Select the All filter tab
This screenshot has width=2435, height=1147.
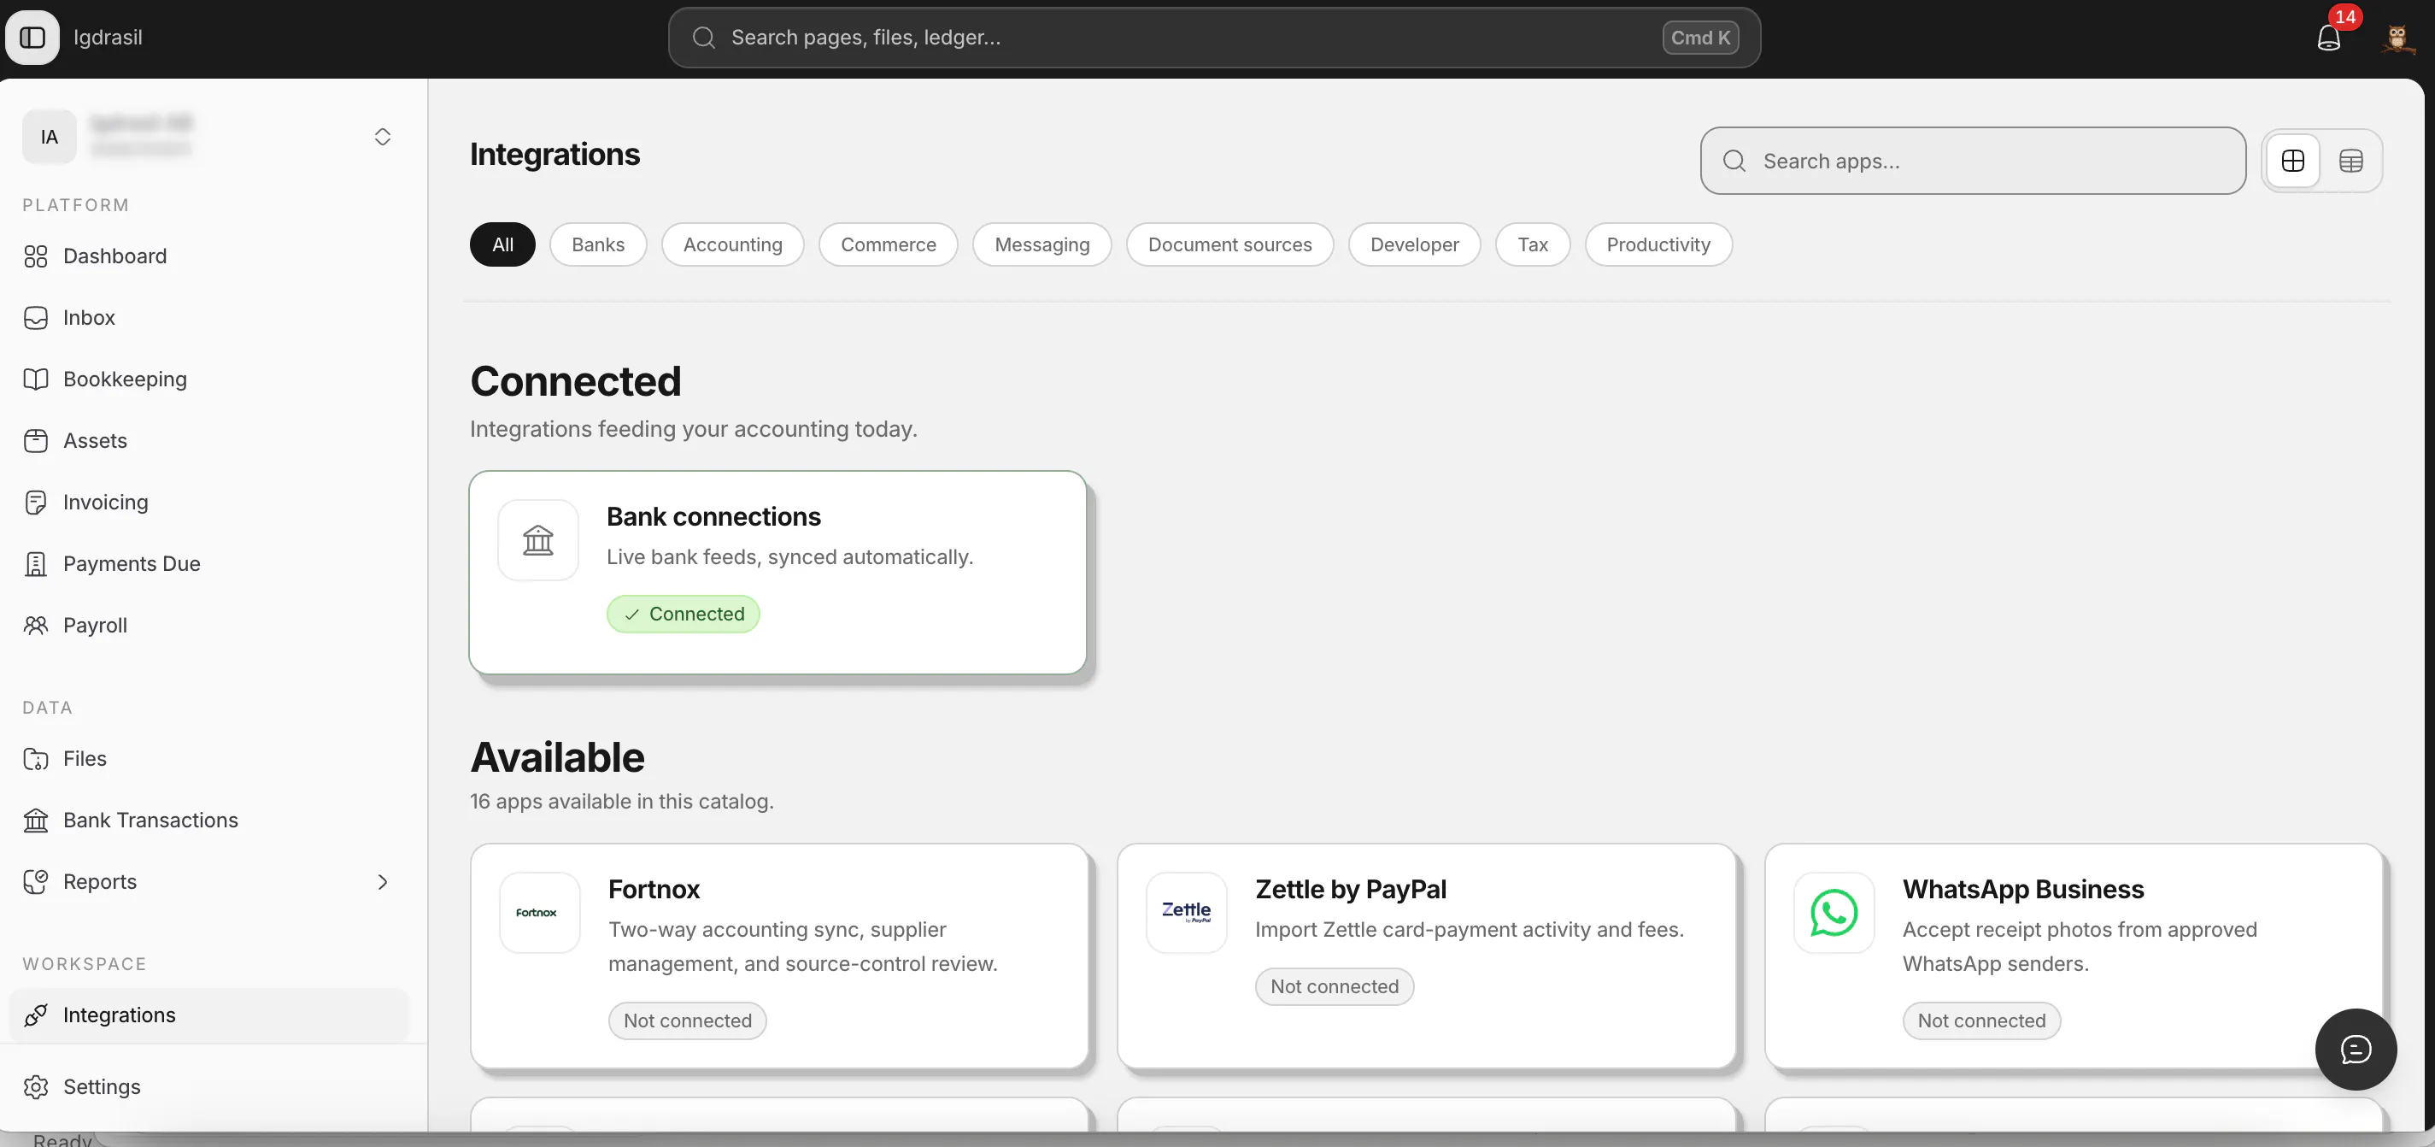[x=503, y=244]
